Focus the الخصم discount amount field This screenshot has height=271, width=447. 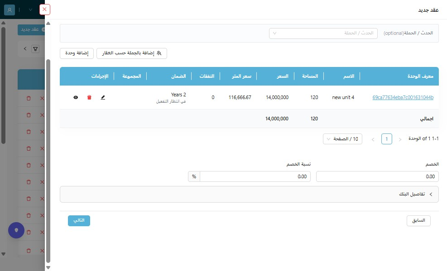377,176
